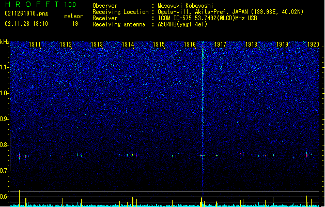Click time marker 1918

[251, 45]
